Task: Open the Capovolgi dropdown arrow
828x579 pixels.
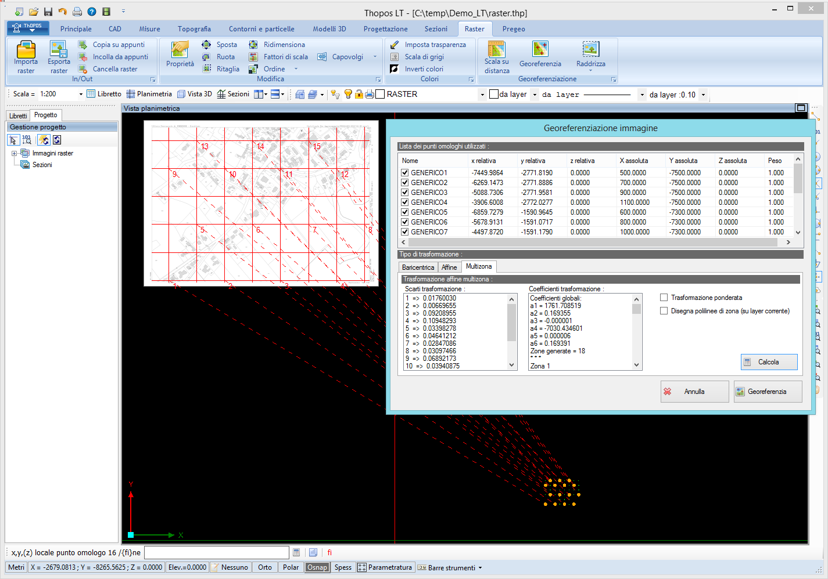Action: click(375, 57)
